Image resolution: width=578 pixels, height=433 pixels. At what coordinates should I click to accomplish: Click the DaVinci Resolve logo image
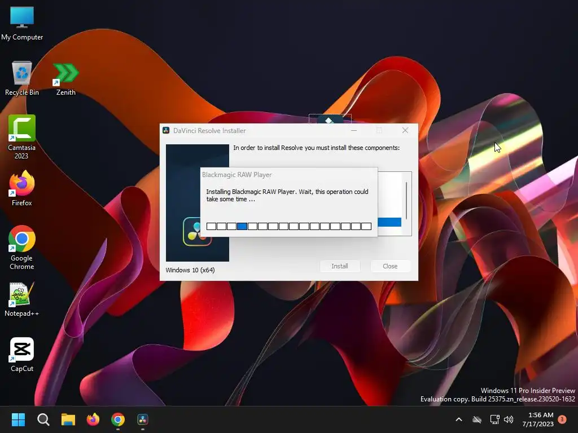pos(197,203)
